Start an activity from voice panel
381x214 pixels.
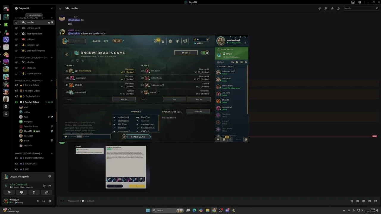[34, 192]
